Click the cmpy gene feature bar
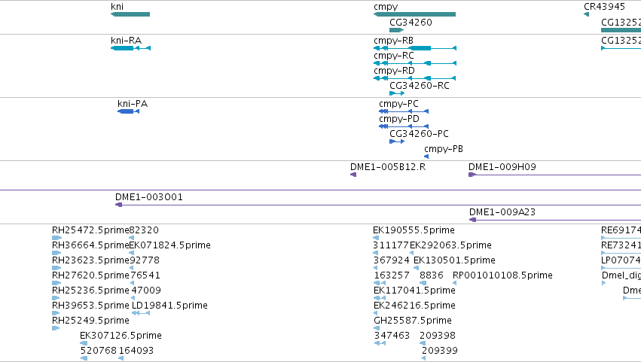 click(x=414, y=14)
